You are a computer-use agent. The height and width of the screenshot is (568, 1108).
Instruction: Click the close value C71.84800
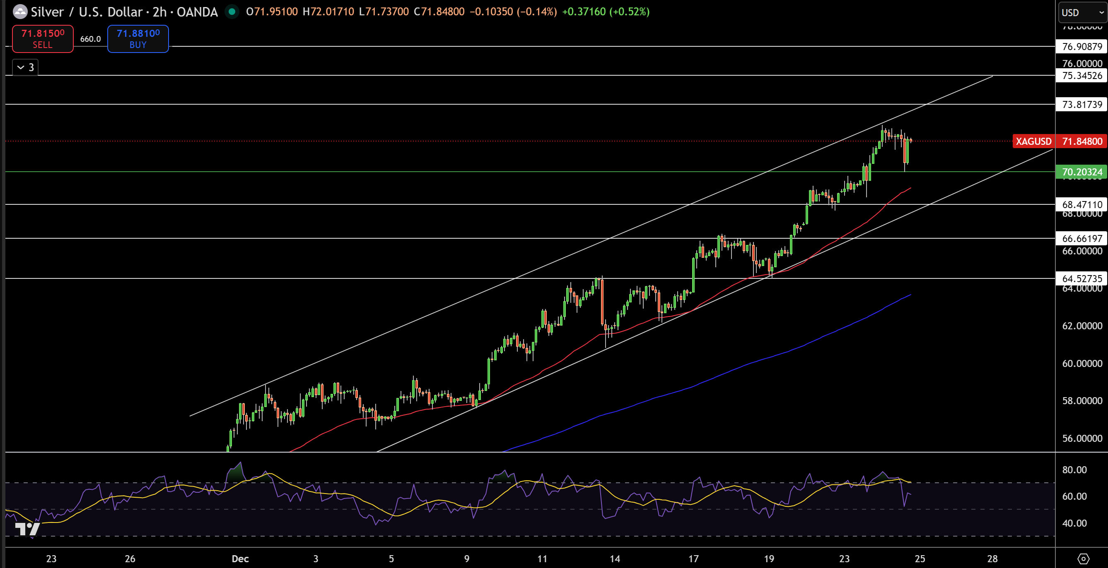tap(439, 12)
